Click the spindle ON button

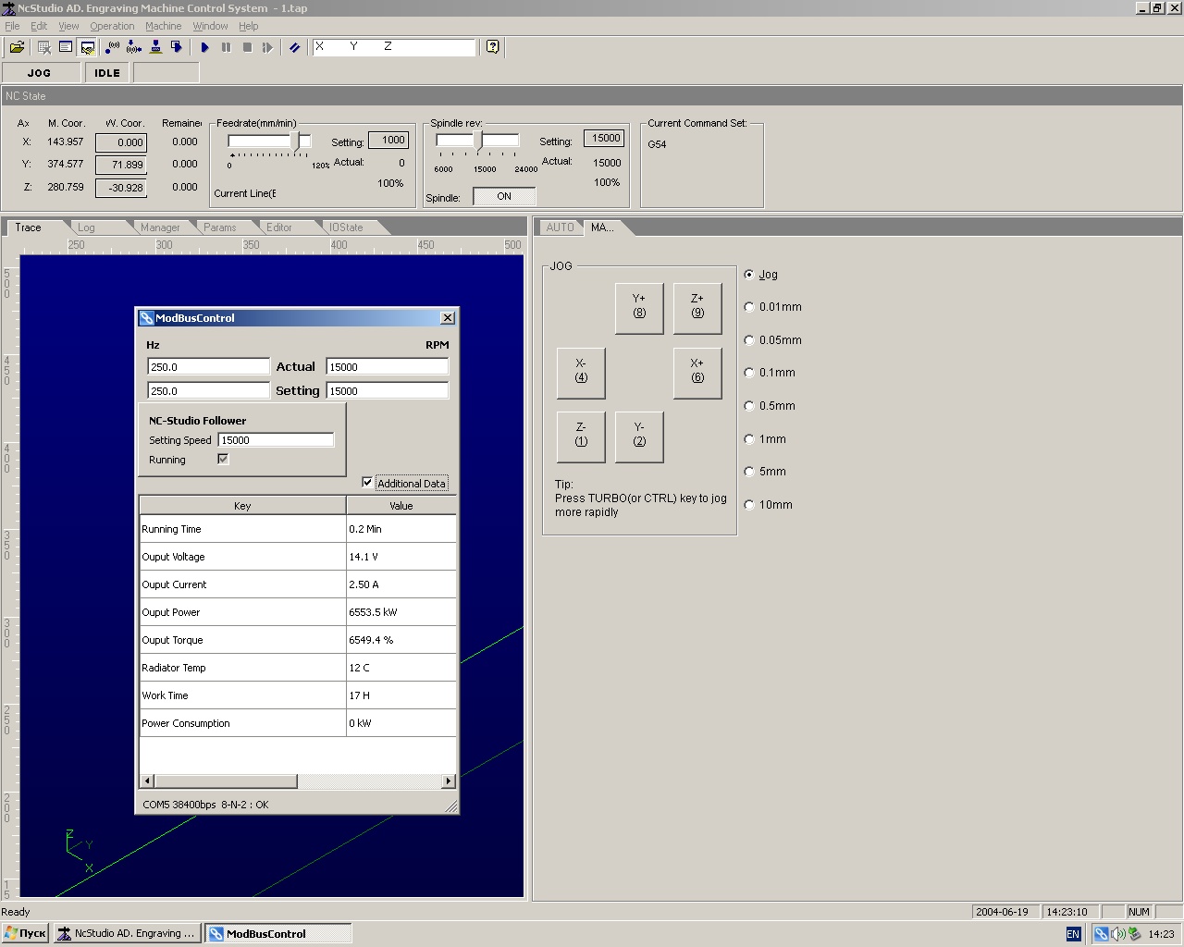[x=504, y=196]
